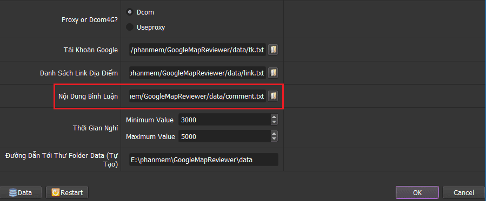Click the Restart button icon
Image resolution: width=486 pixels, height=201 pixels.
[56, 193]
